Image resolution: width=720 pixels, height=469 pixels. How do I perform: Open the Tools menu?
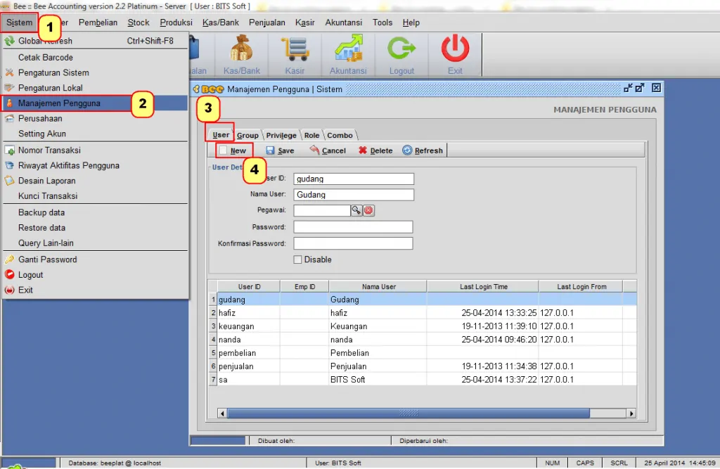tap(382, 23)
